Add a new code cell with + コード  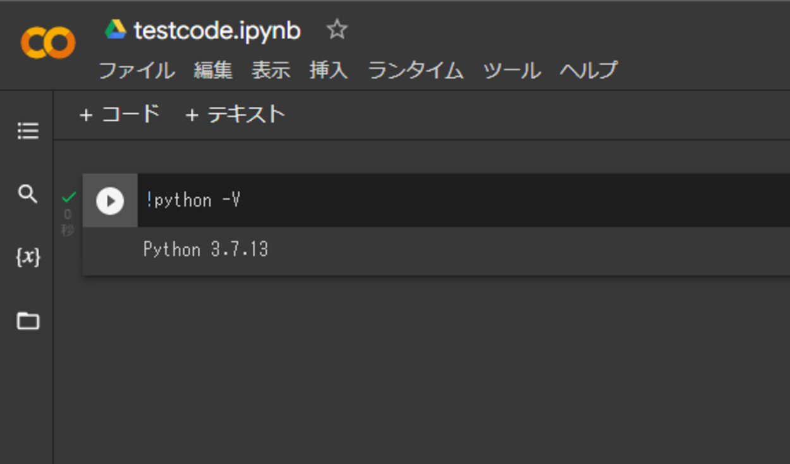point(119,114)
